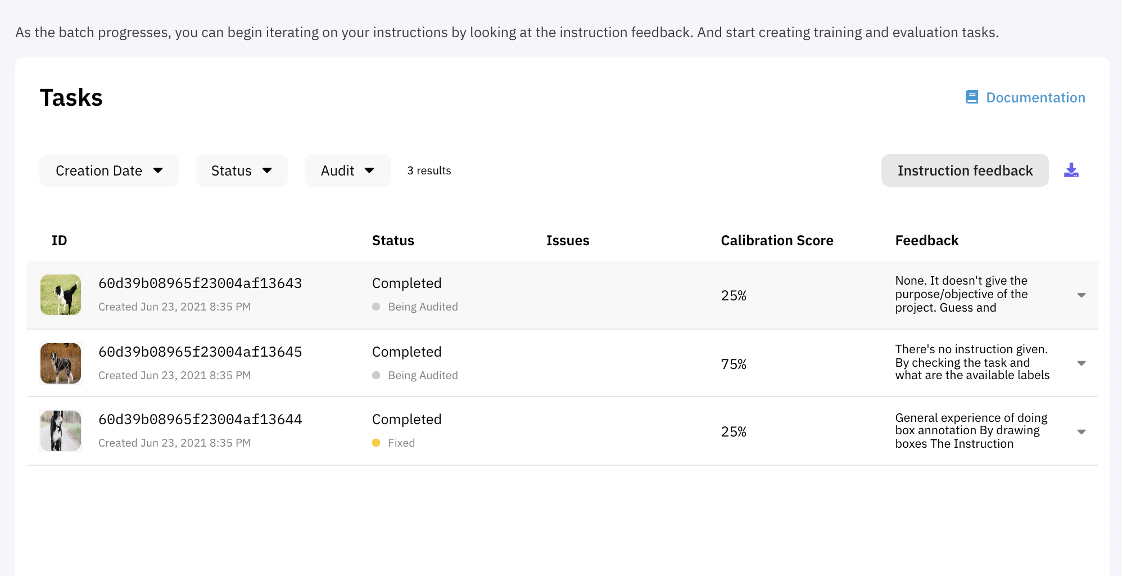The width and height of the screenshot is (1122, 576).
Task: Select task ID 60d39b08965f23004af13645
Action: 200,352
